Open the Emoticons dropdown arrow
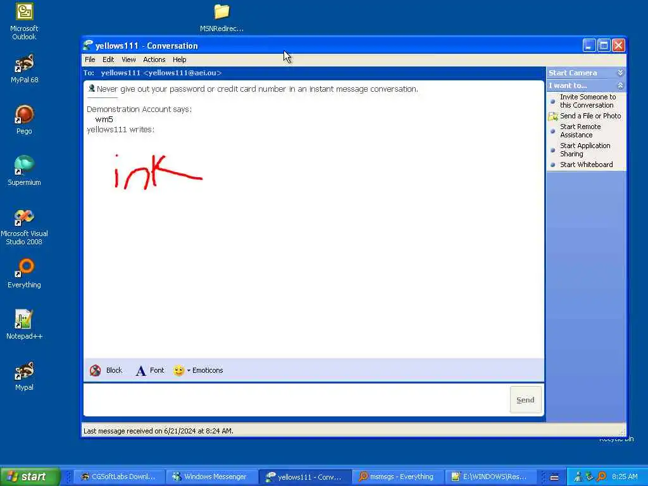 (189, 370)
